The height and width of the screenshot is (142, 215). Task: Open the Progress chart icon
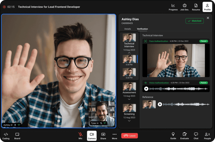(173, 6)
